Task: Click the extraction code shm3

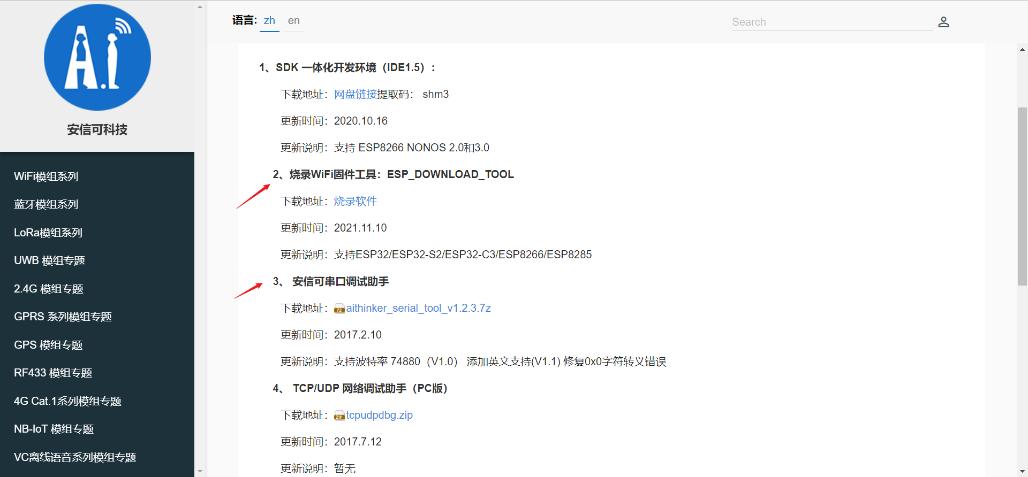Action: pyautogui.click(x=436, y=94)
